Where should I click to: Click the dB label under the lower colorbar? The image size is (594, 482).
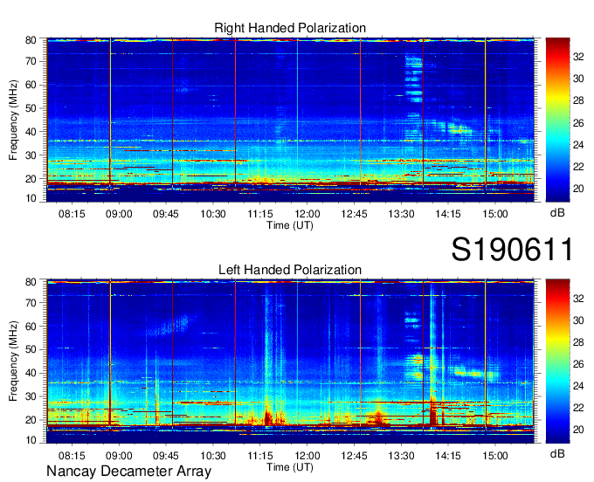click(557, 454)
